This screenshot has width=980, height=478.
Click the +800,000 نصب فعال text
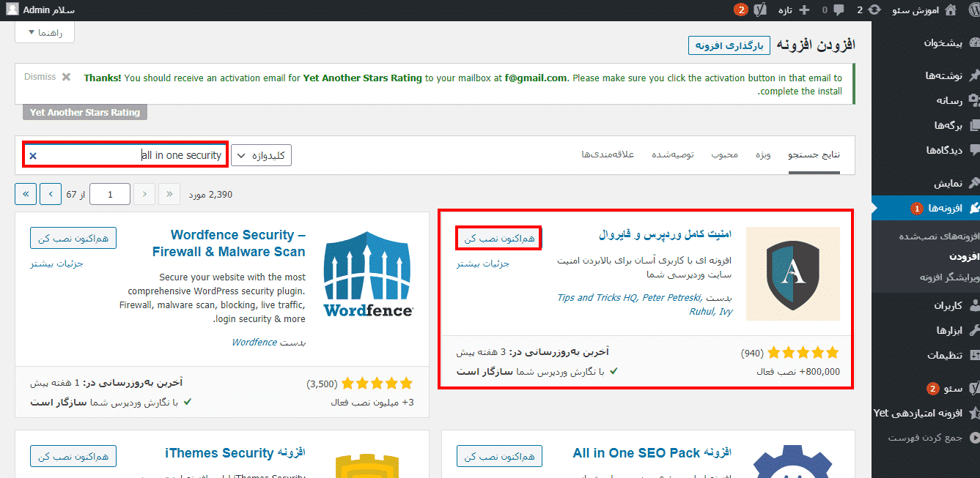[798, 371]
